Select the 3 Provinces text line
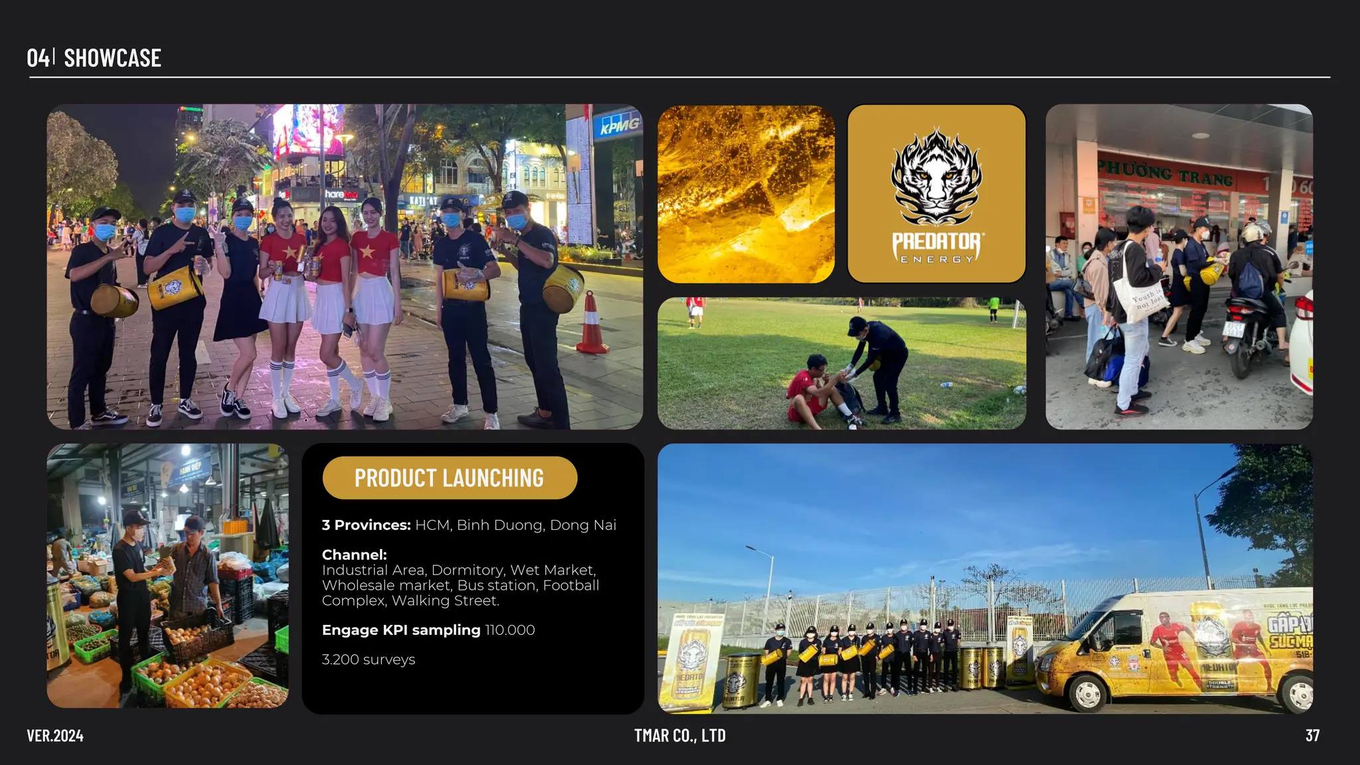This screenshot has width=1360, height=765. click(469, 525)
